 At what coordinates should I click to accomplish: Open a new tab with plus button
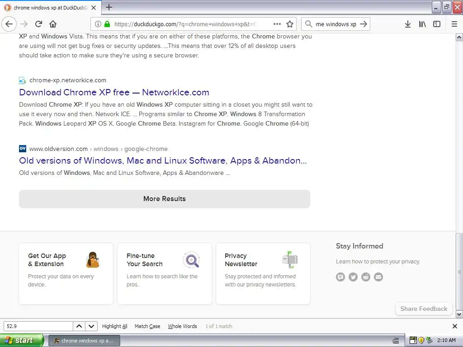[x=109, y=7]
